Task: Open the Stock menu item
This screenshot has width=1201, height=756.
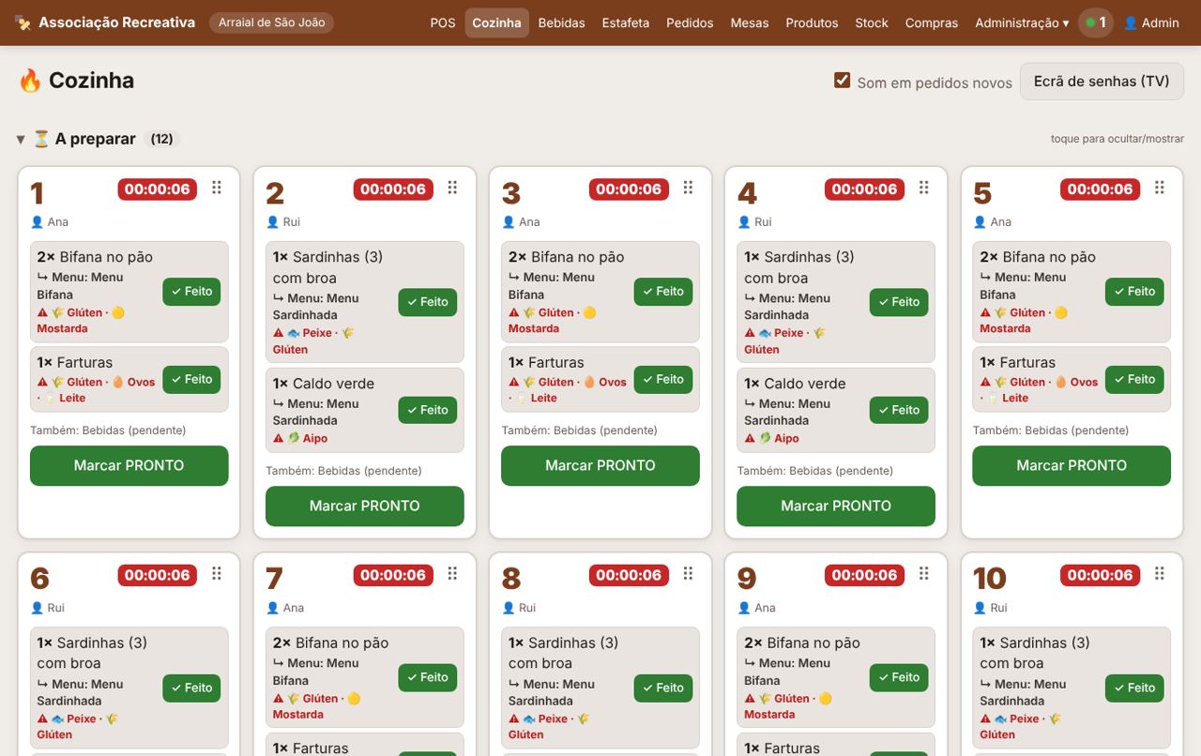Action: (872, 23)
